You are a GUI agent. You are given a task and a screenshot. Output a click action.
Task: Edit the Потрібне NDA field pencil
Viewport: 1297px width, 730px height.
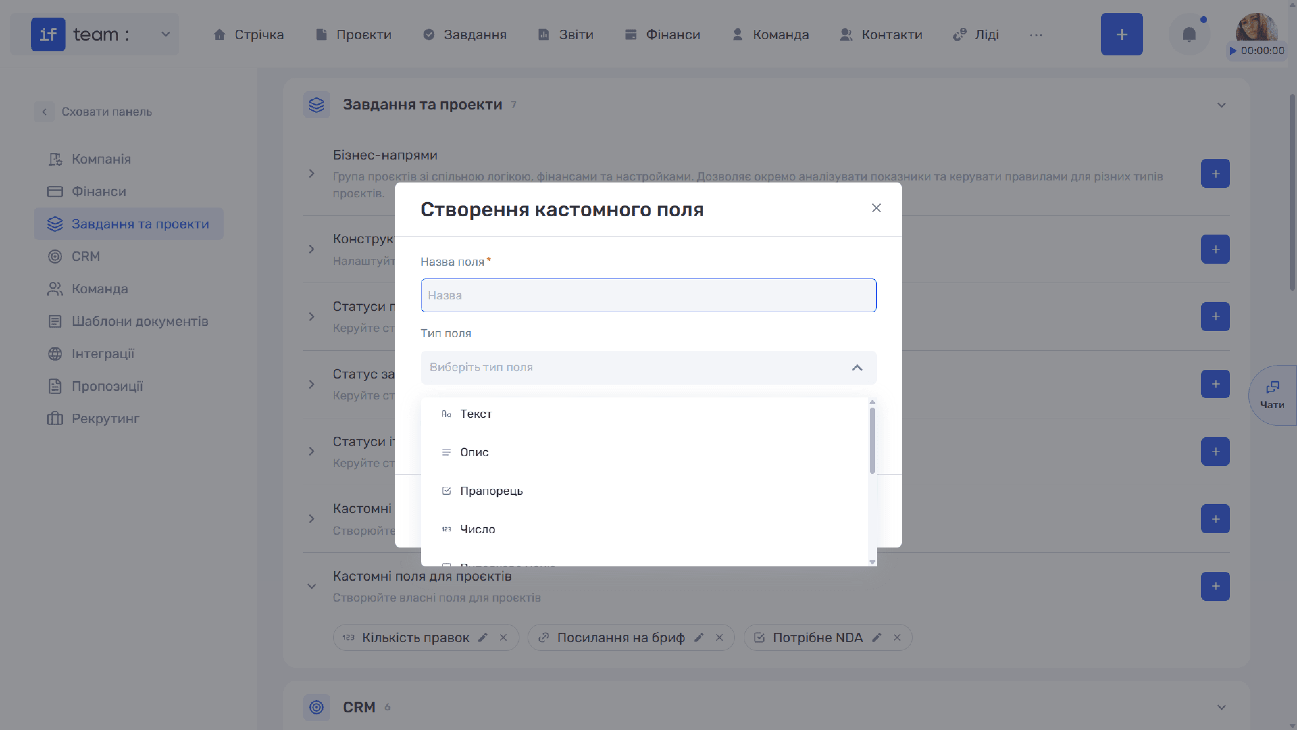click(876, 638)
